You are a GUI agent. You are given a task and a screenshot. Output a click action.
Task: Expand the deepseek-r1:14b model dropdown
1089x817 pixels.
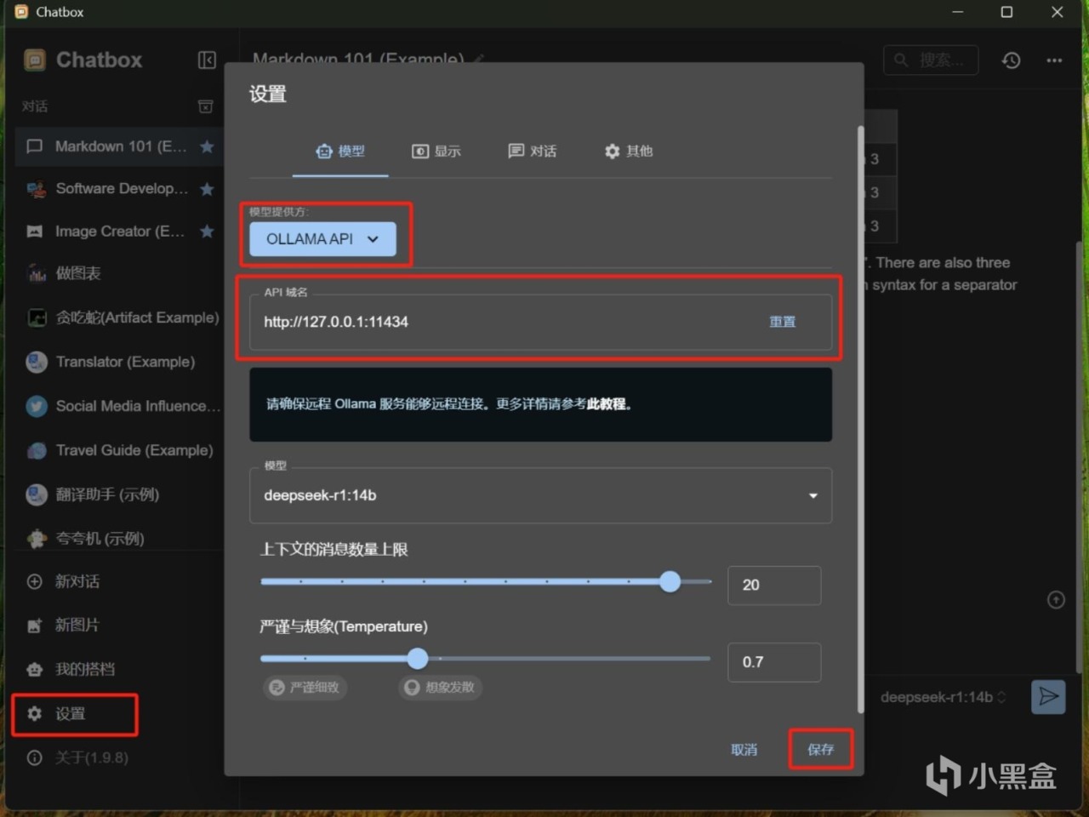540,495
